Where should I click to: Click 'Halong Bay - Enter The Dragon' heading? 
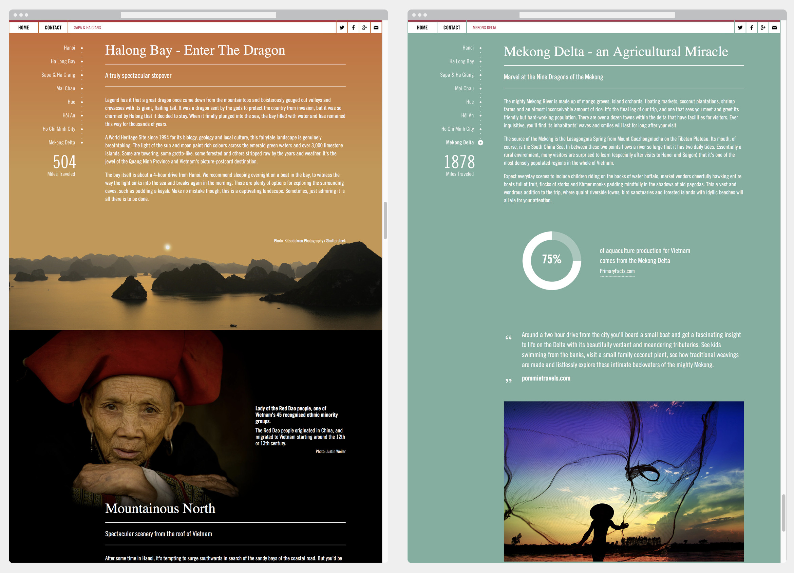(195, 51)
